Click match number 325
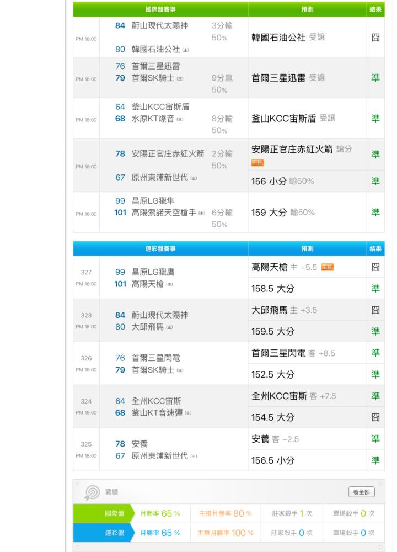This screenshot has height=552, width=397. pos(86,444)
